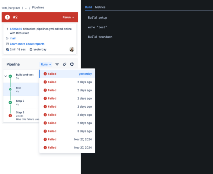Select the failed run from yesterday

(67, 74)
